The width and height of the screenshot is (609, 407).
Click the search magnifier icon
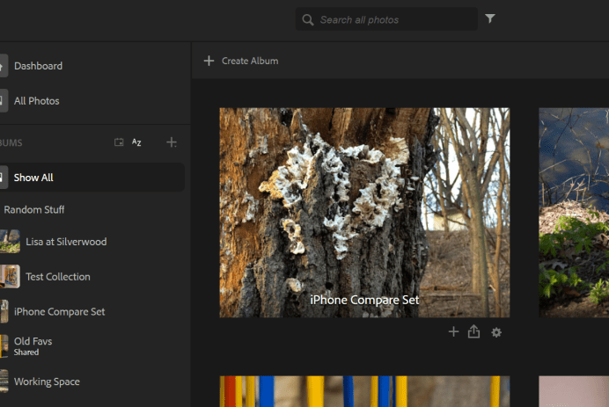tap(307, 19)
